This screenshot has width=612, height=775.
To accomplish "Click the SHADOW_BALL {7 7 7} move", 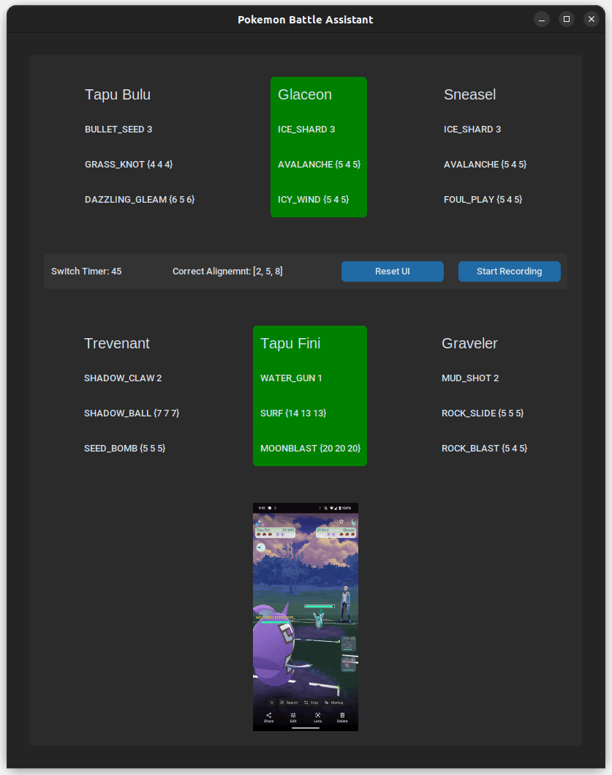I will [x=132, y=413].
